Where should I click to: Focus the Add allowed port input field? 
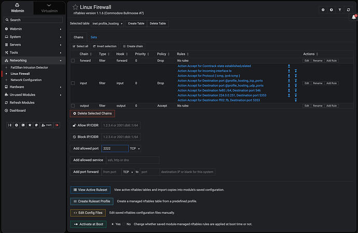115,149
